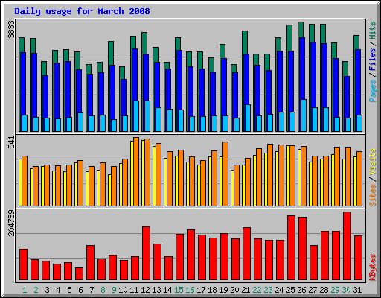Click day label '6' on the x-axis
The height and width of the screenshot is (298, 381).
coord(80,290)
